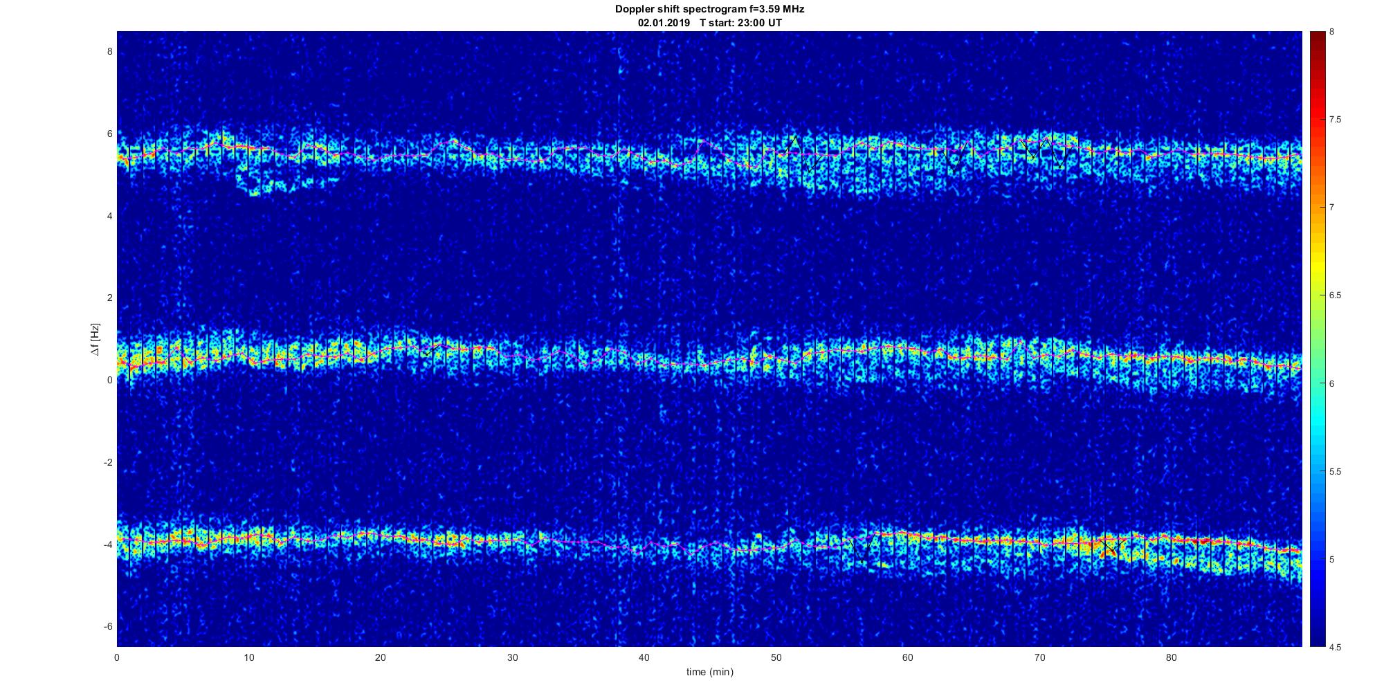
Task: Click the green middle section of the colorbar
Action: [1317, 339]
